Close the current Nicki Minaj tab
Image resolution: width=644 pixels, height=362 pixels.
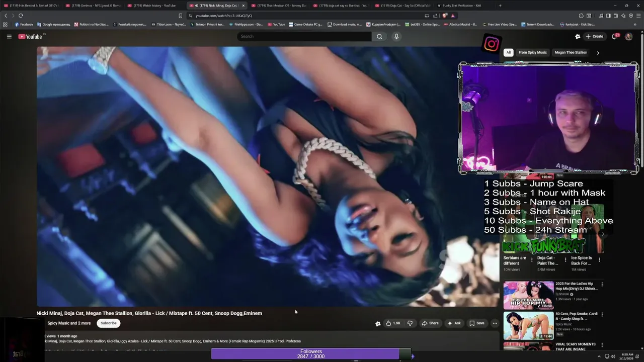244,6
